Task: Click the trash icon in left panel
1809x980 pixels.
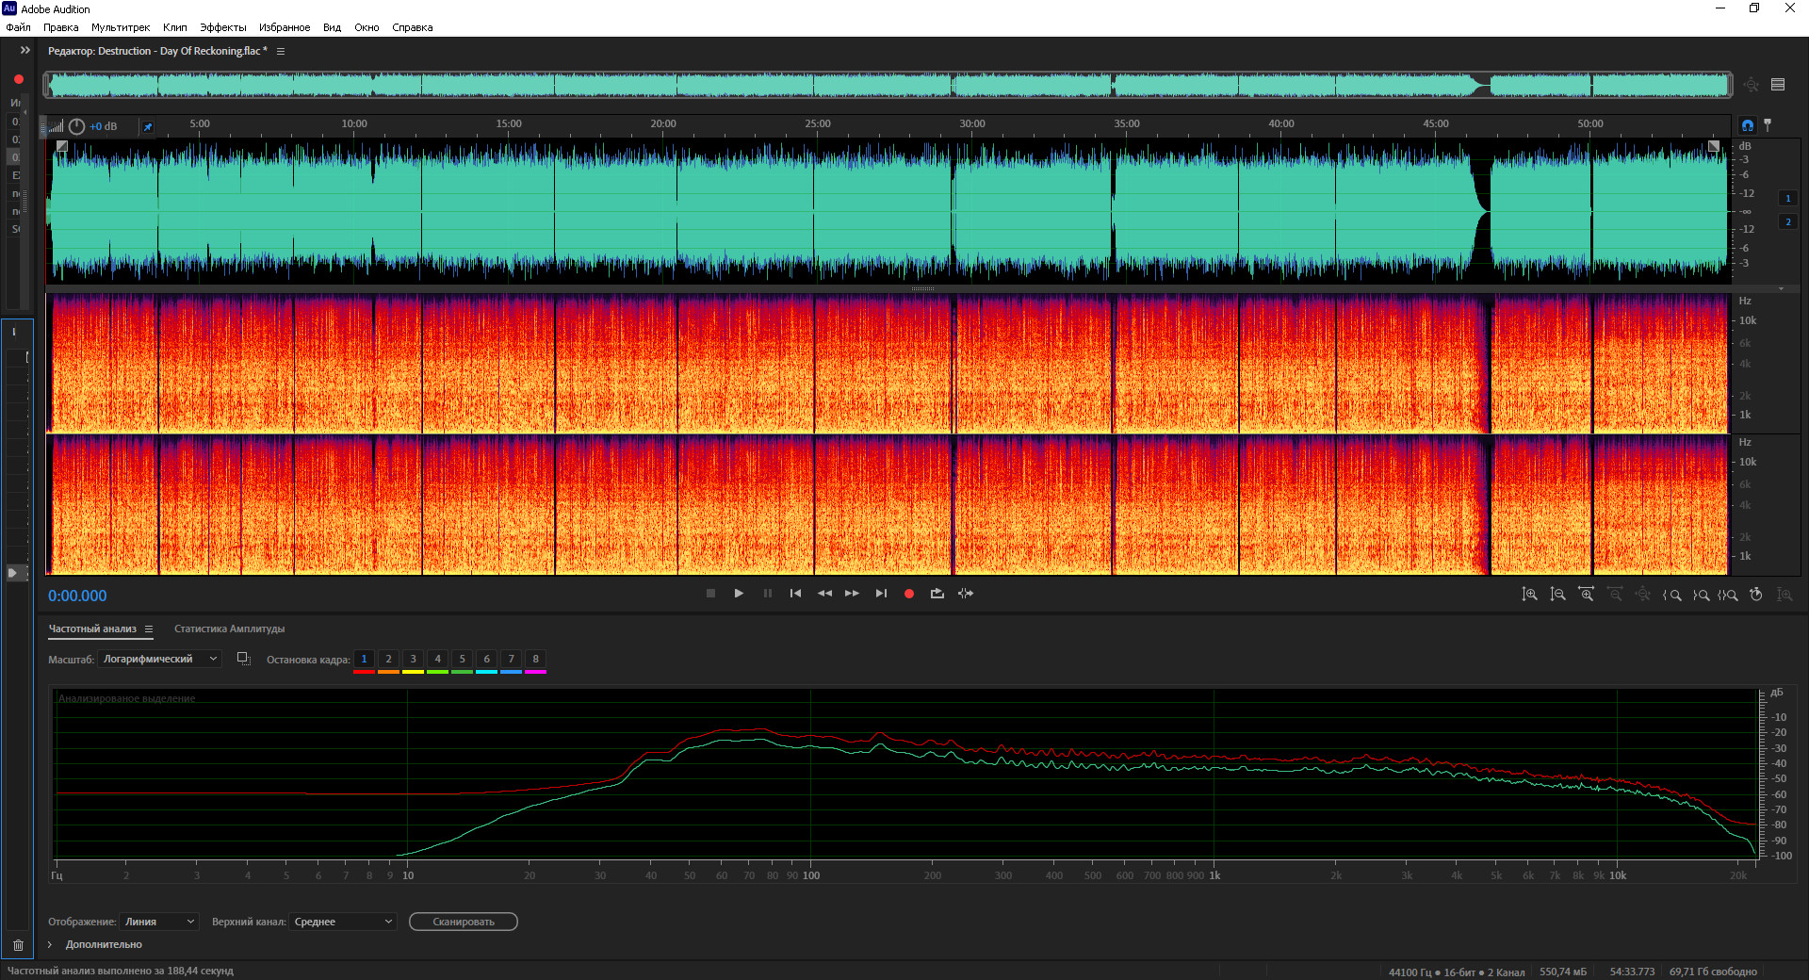Action: tap(18, 945)
